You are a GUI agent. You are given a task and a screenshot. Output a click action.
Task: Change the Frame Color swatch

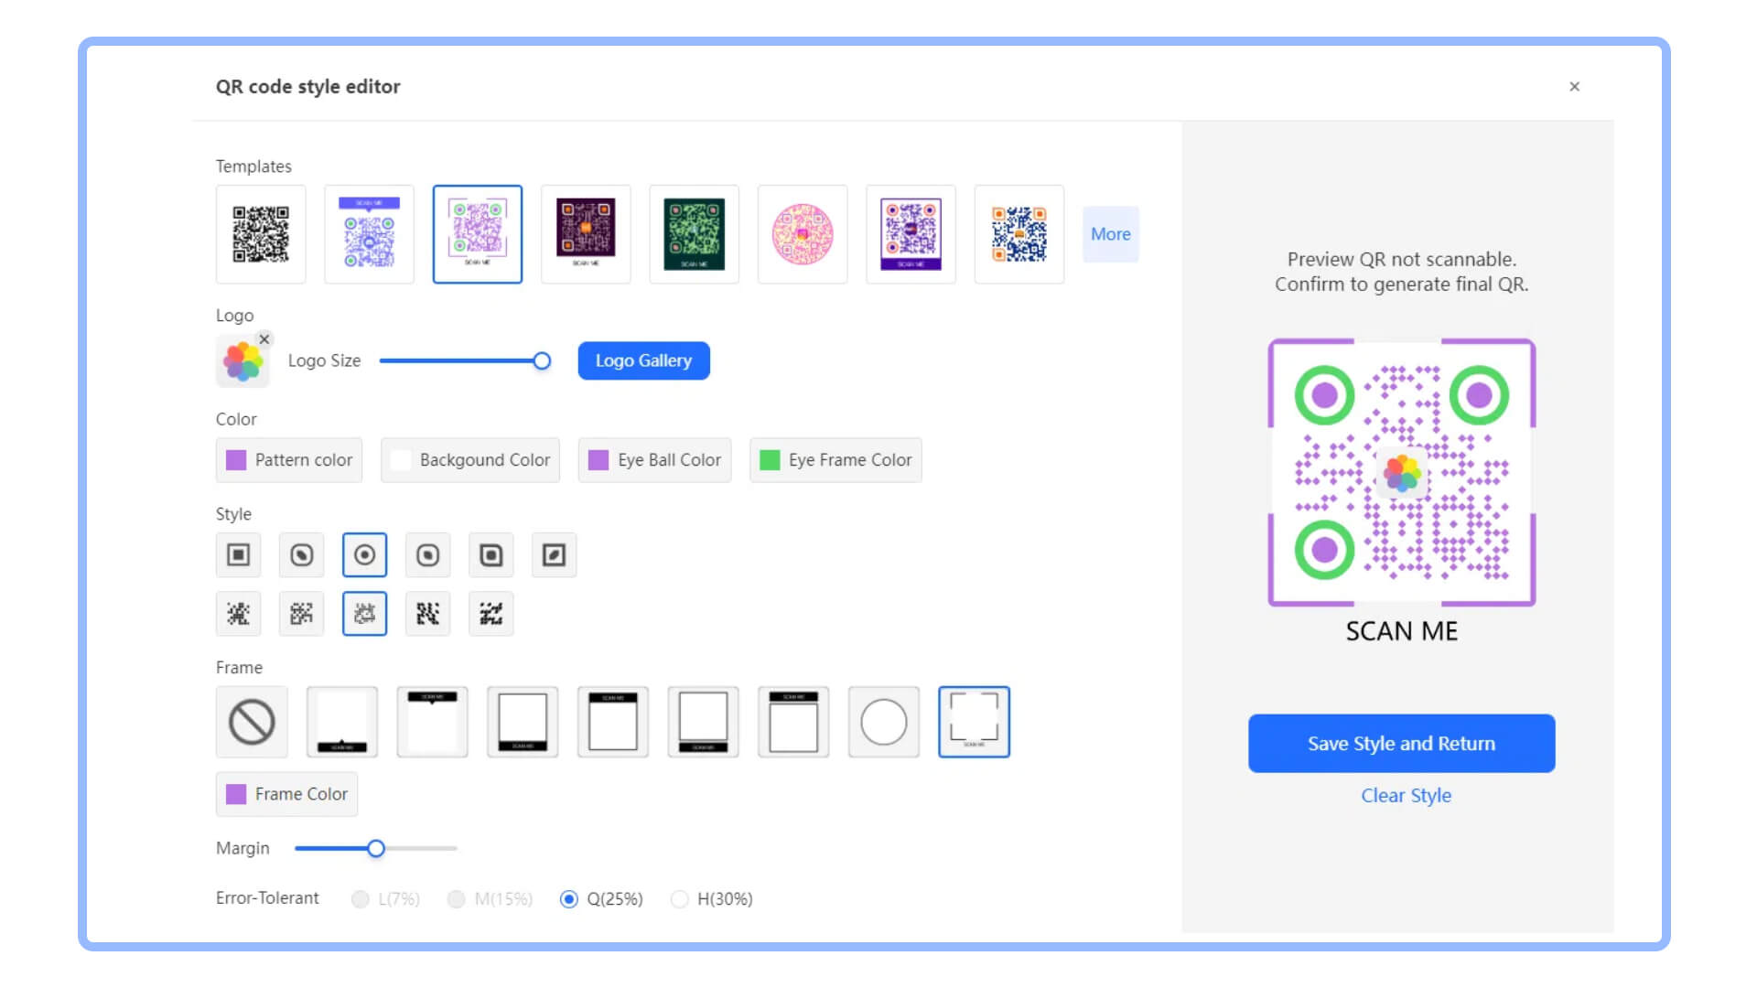click(x=286, y=794)
